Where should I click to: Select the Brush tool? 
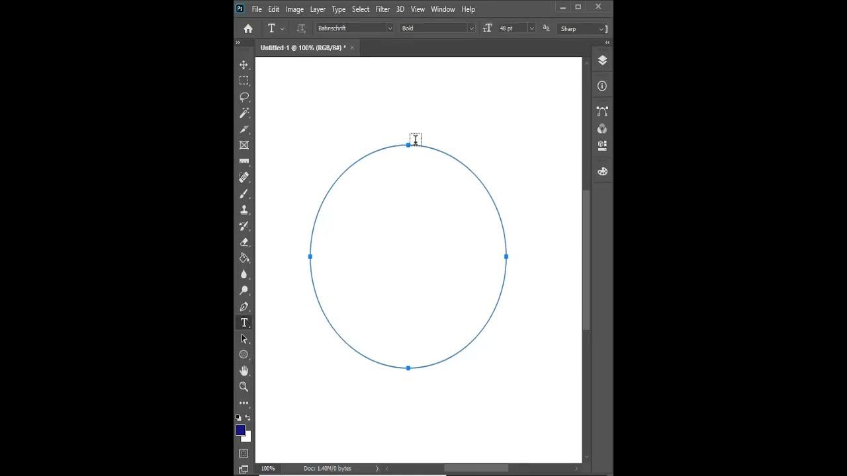coord(244,194)
